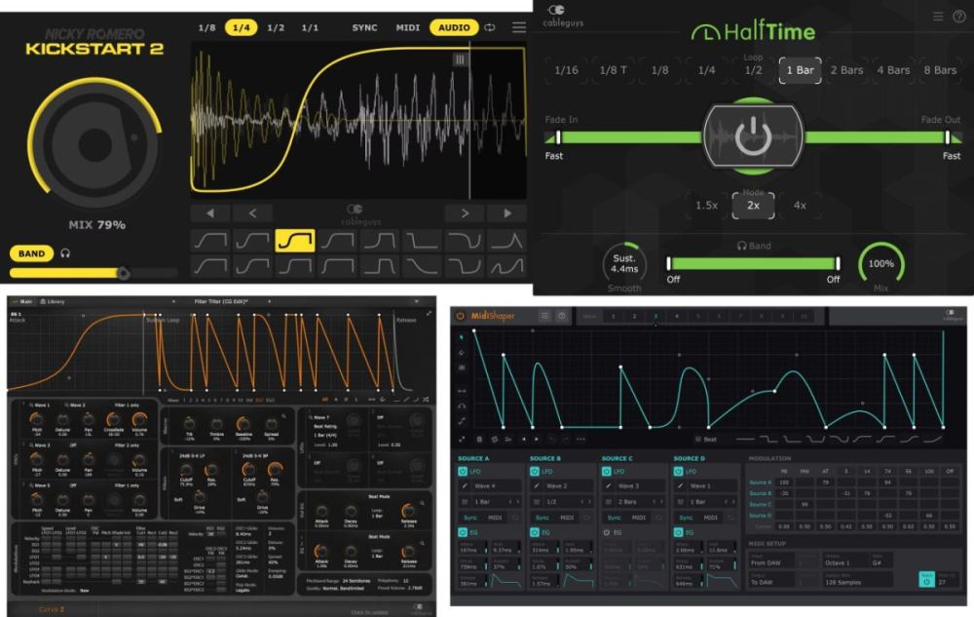Viewport: 974px width, 617px height.
Task: Click the pencil icon beside Wave 1 in Source D
Action: click(x=680, y=485)
